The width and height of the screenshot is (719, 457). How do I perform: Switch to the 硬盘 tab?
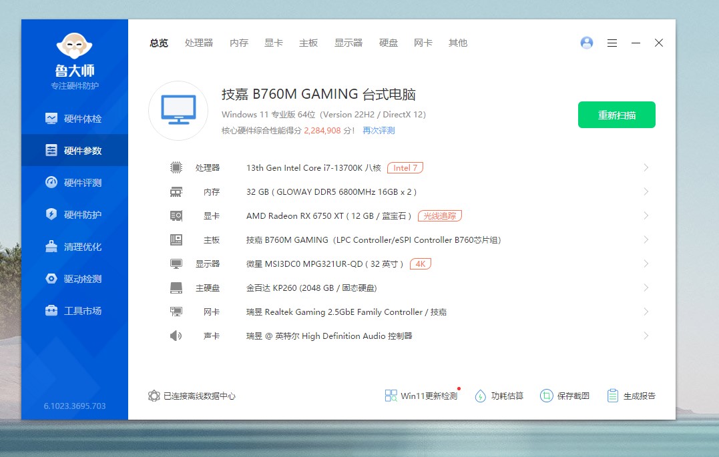389,43
